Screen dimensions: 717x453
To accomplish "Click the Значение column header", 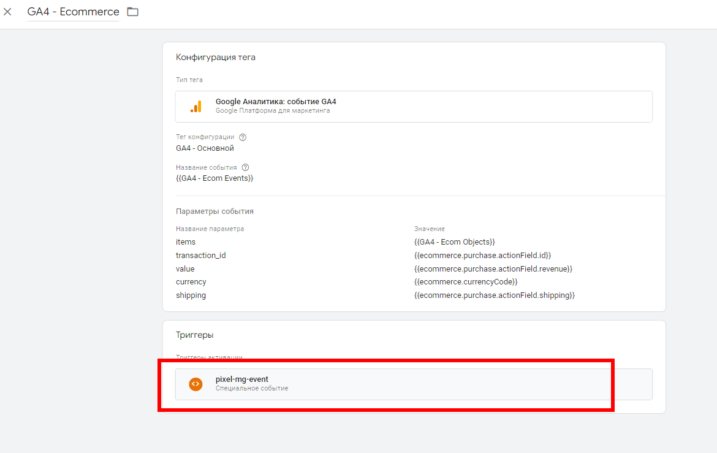I will tap(430, 229).
